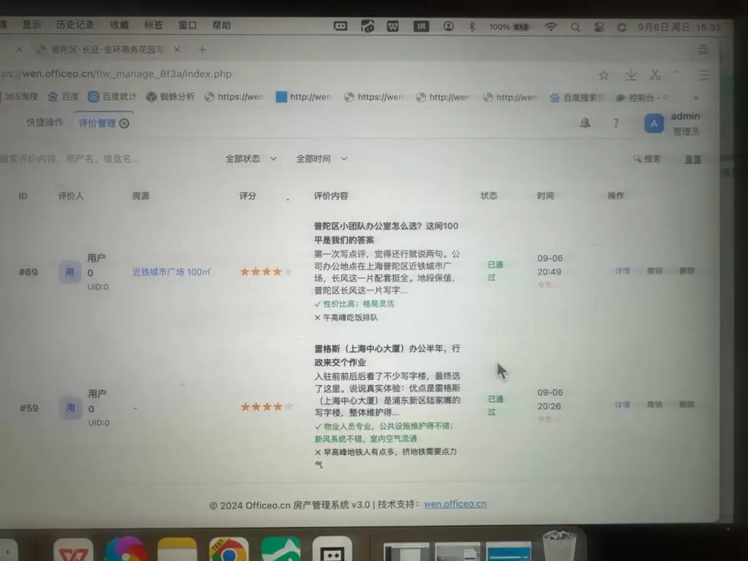
Task: Open the 帮助 menu in menu bar
Action: 221,25
